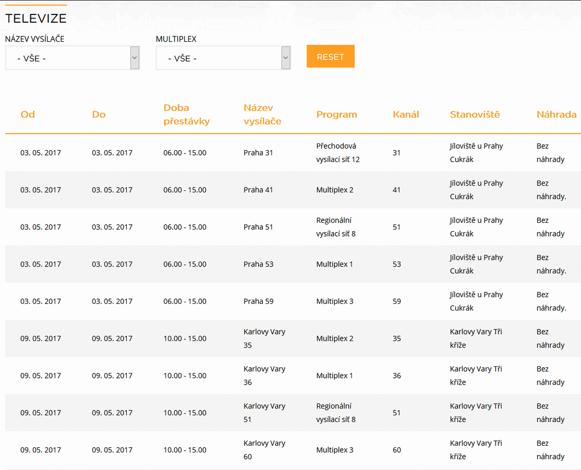Select the Praha 31 transmitter cell
581x470 pixels.
[258, 153]
